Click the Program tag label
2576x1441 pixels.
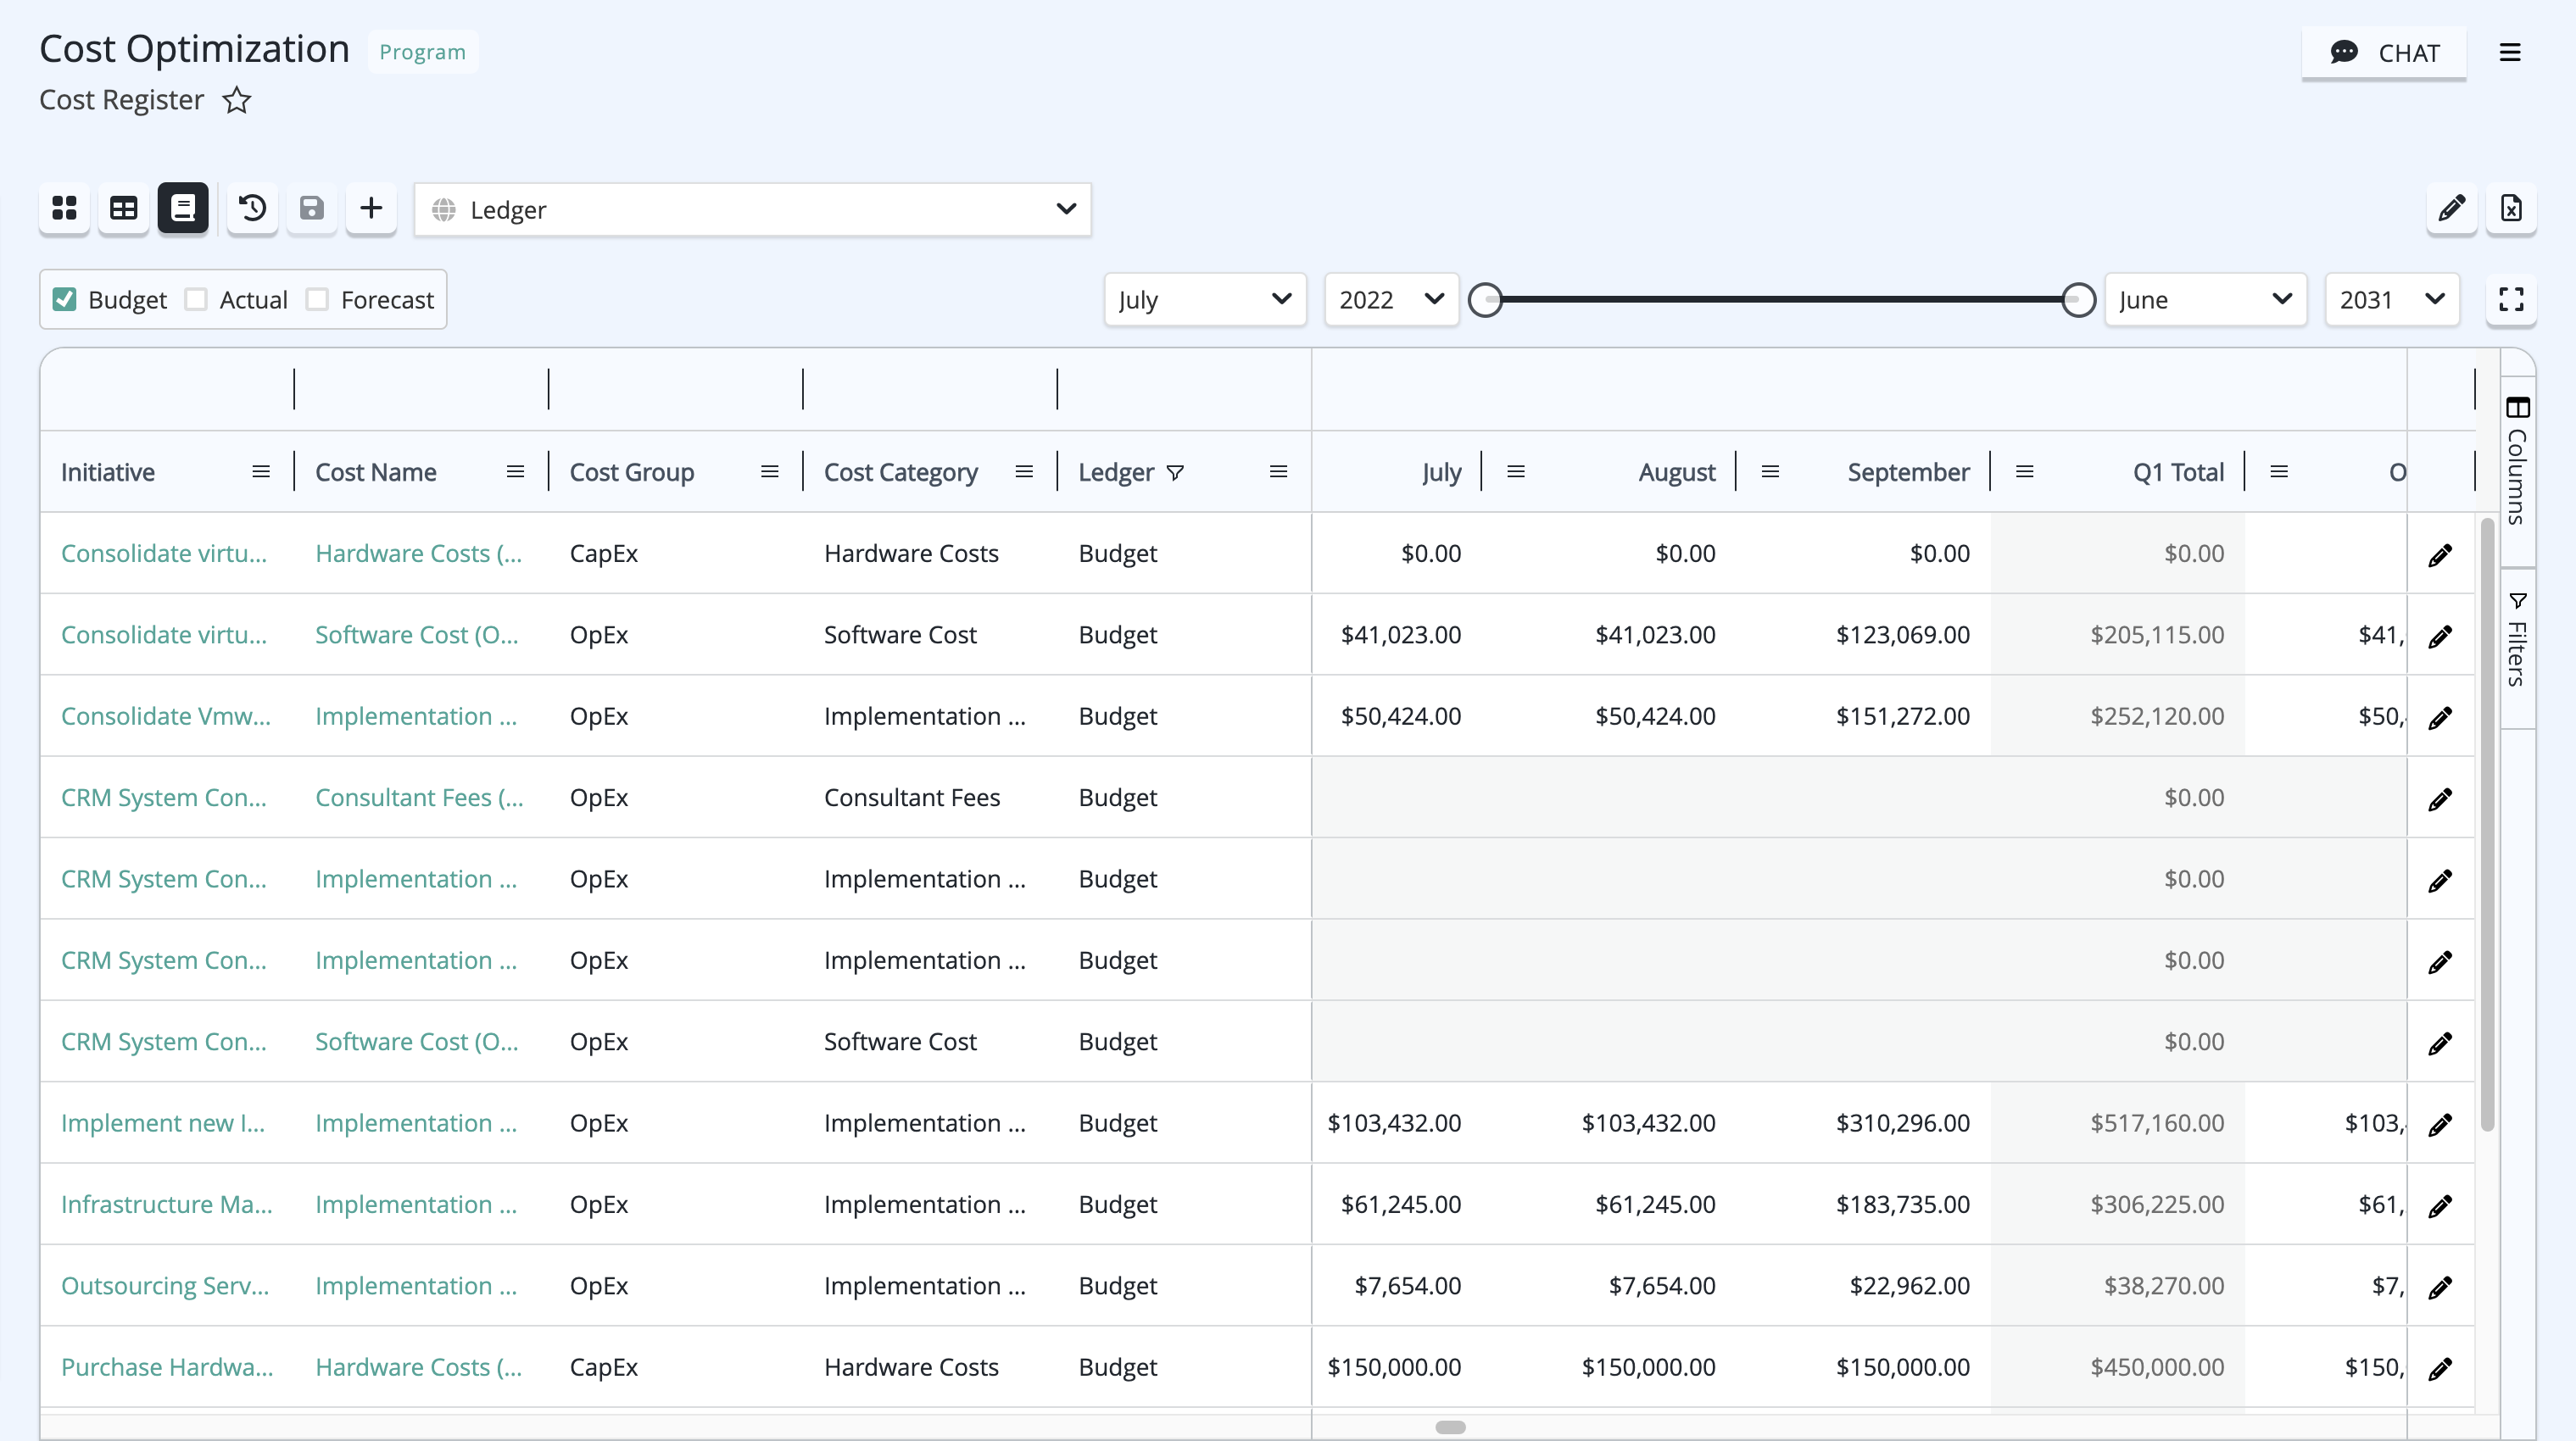point(422,52)
